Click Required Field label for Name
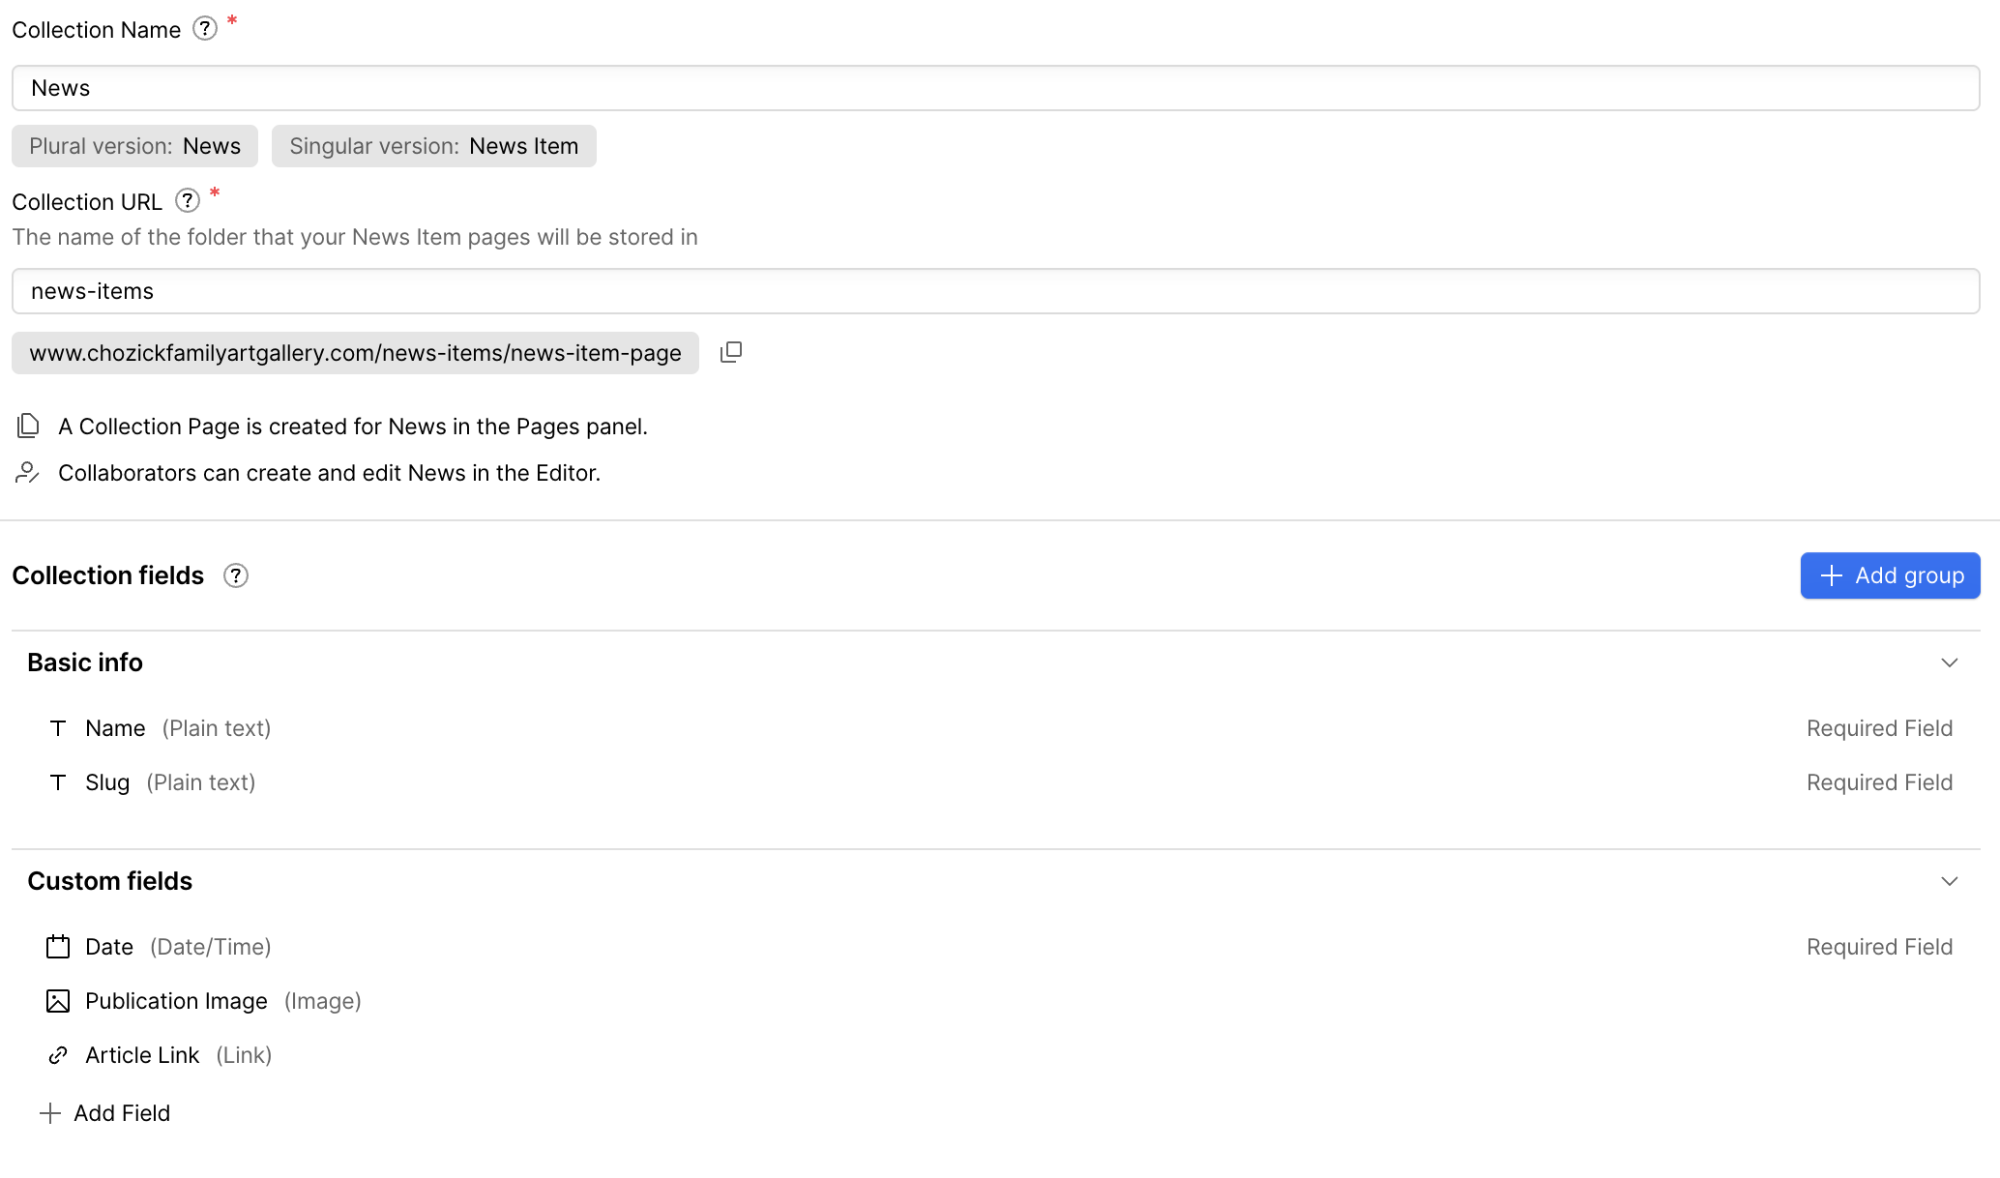2000x1178 pixels. [x=1879, y=728]
